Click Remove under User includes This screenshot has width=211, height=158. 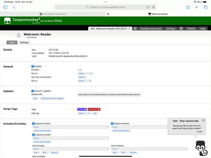(x=54, y=153)
